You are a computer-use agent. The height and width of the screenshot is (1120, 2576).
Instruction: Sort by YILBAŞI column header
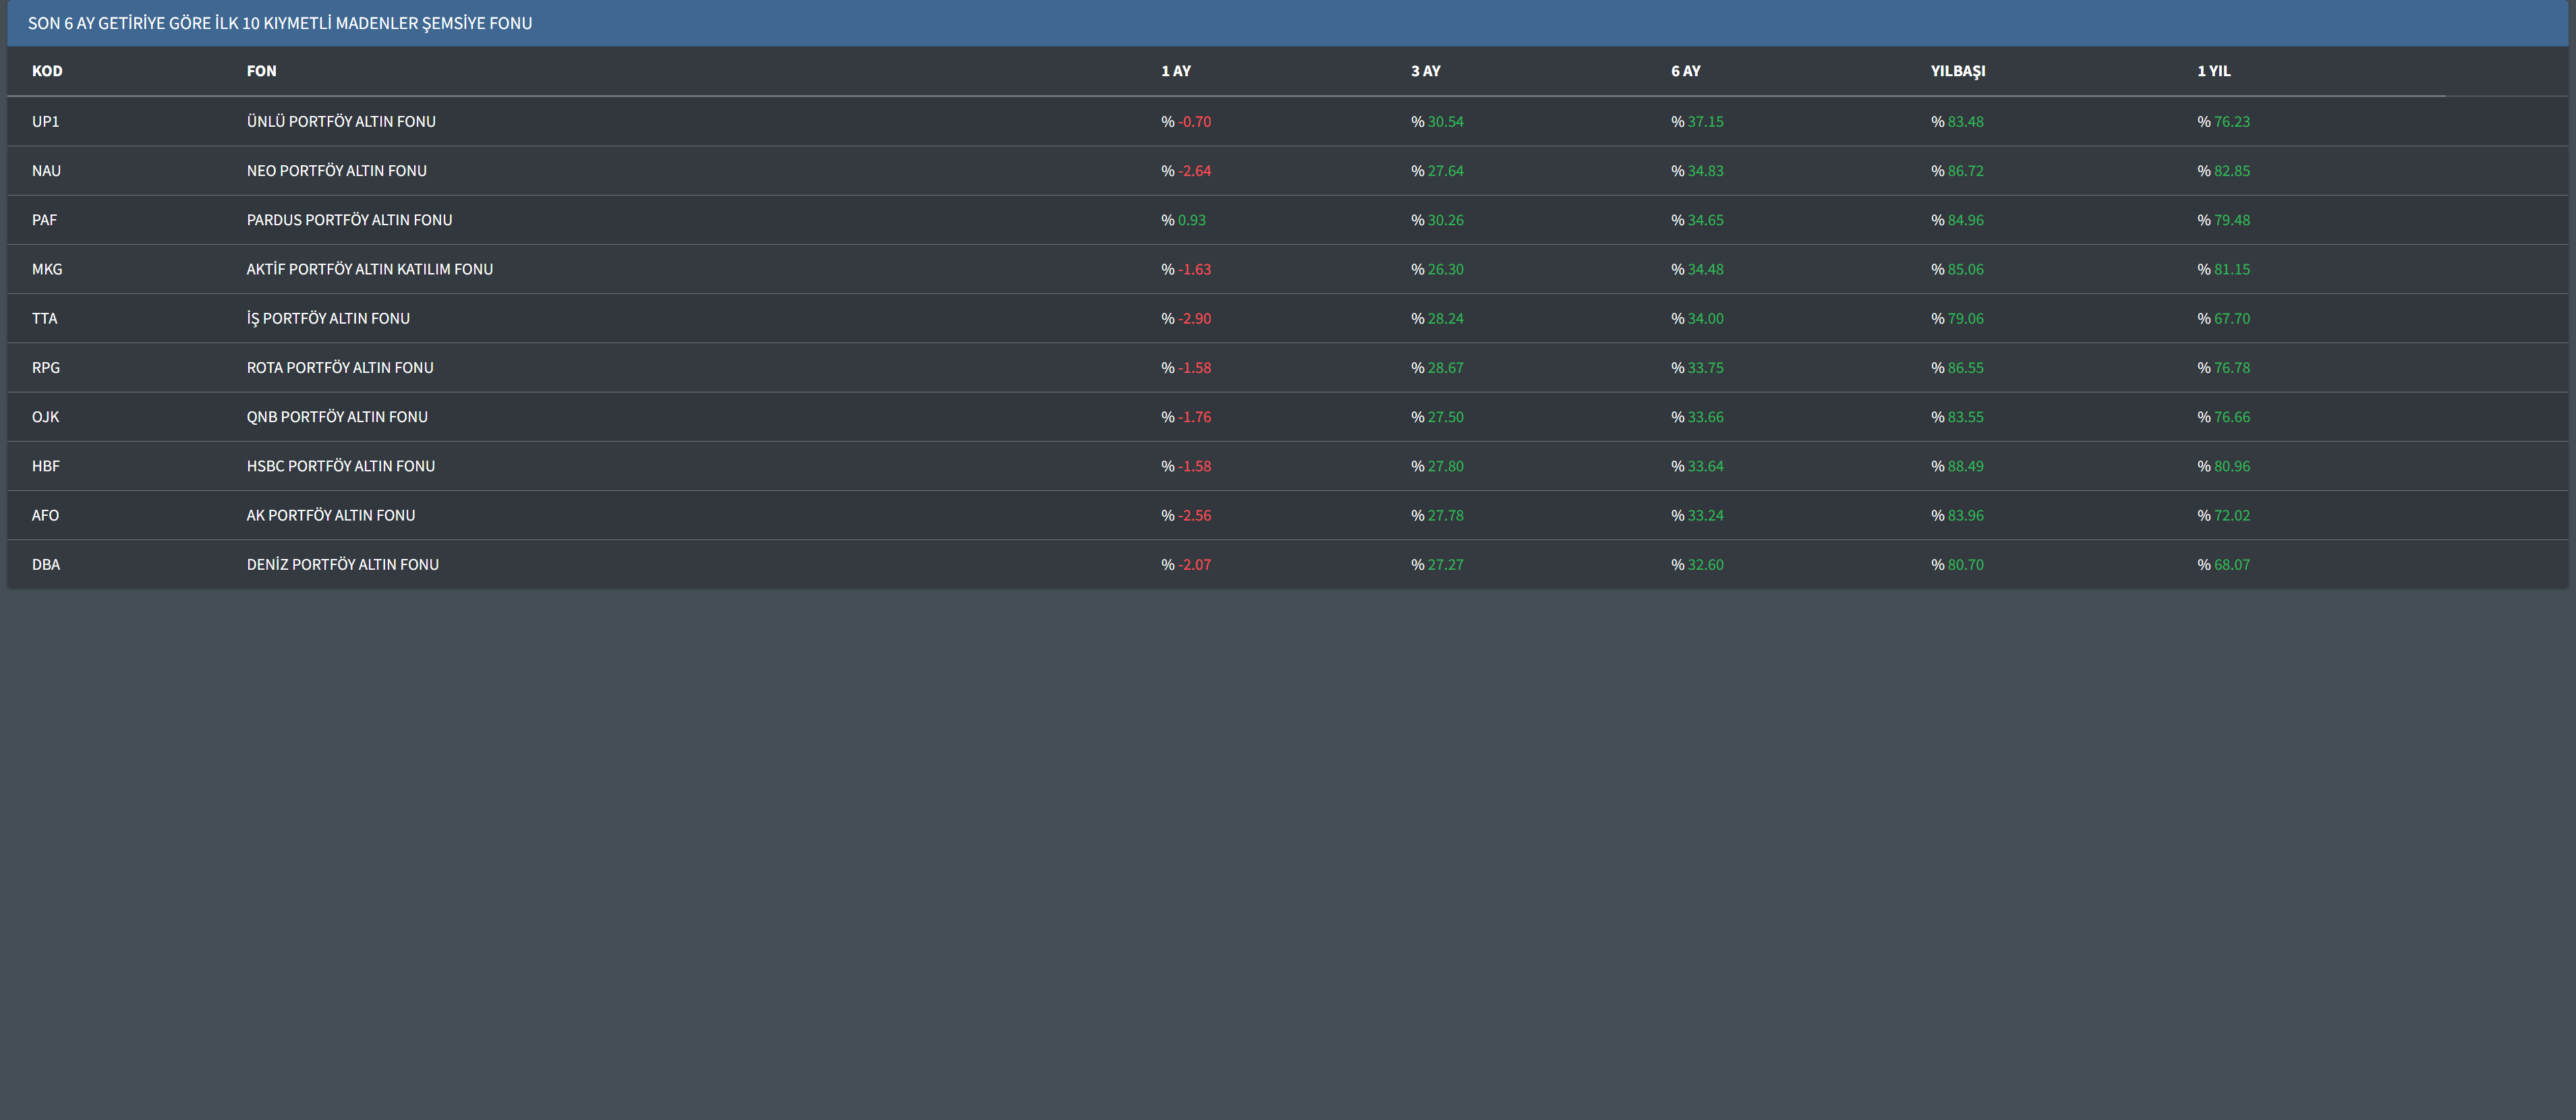(x=1957, y=71)
